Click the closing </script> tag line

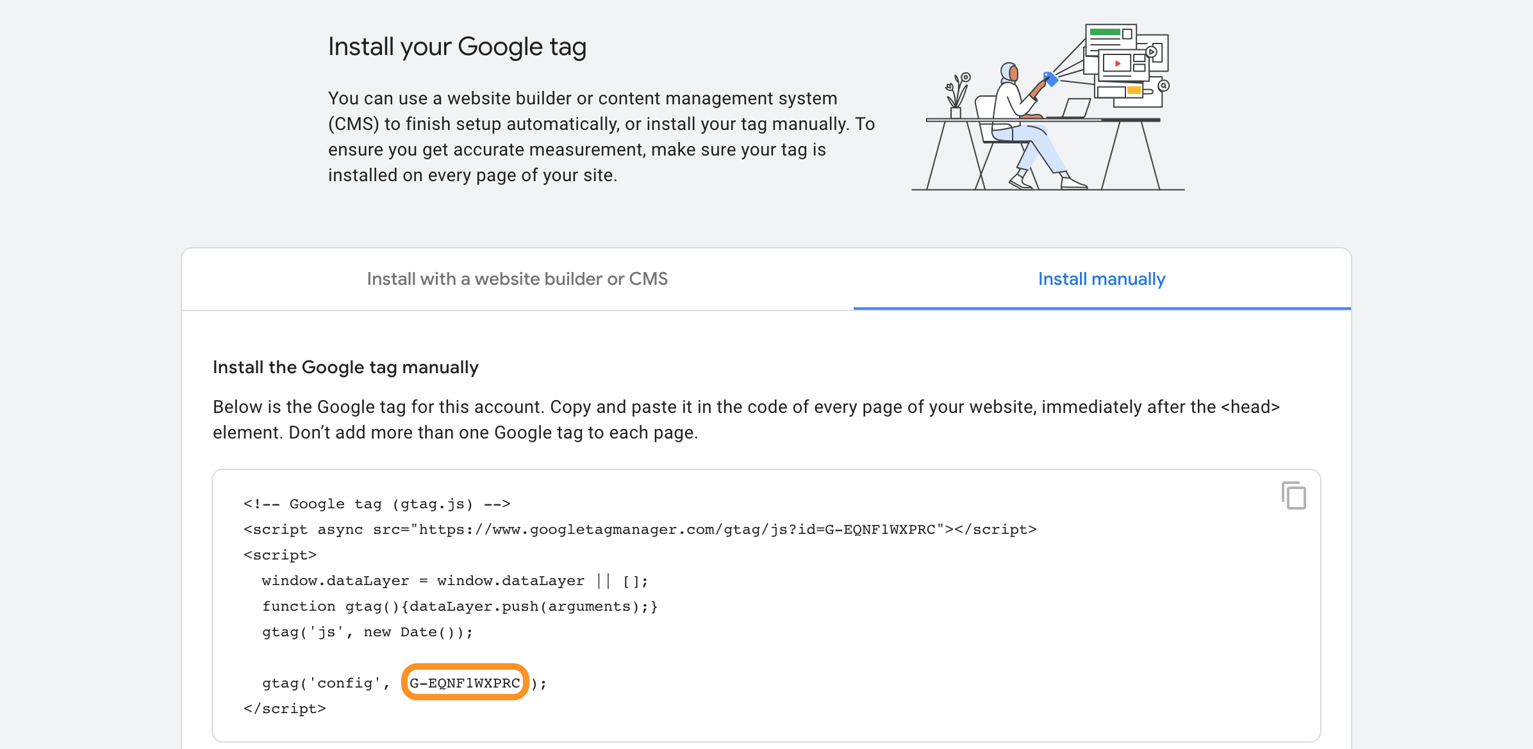point(285,709)
